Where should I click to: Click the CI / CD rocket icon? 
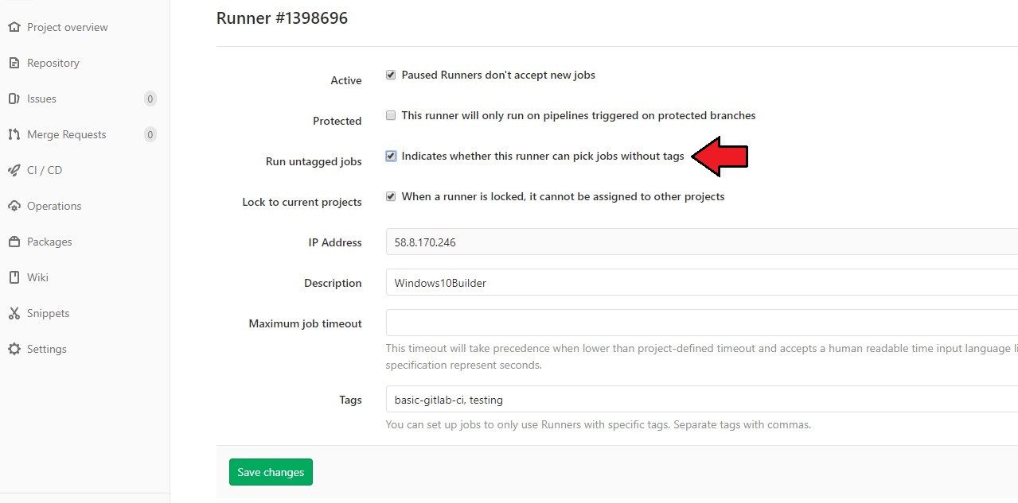click(14, 170)
